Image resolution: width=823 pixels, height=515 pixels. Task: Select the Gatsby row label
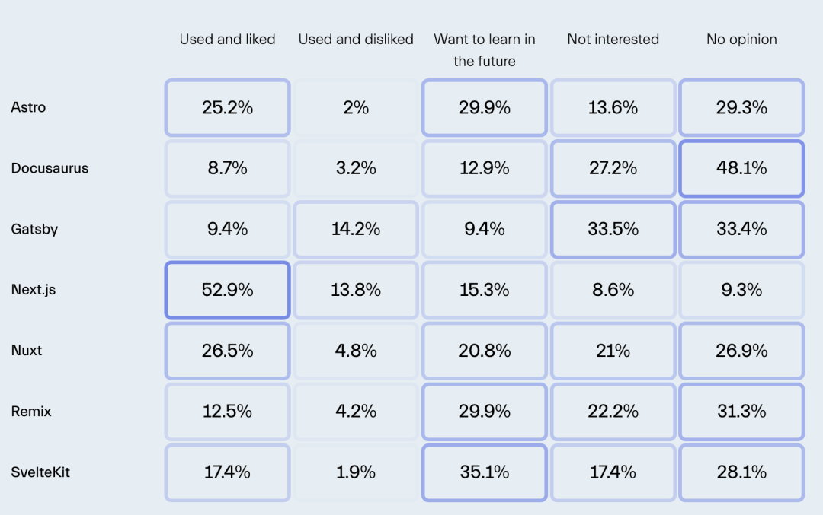[34, 229]
